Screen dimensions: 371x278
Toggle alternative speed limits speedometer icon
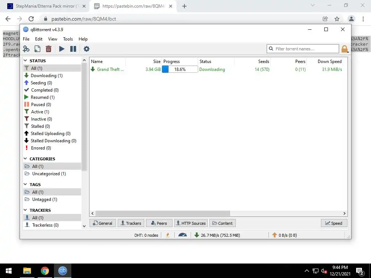(183, 235)
